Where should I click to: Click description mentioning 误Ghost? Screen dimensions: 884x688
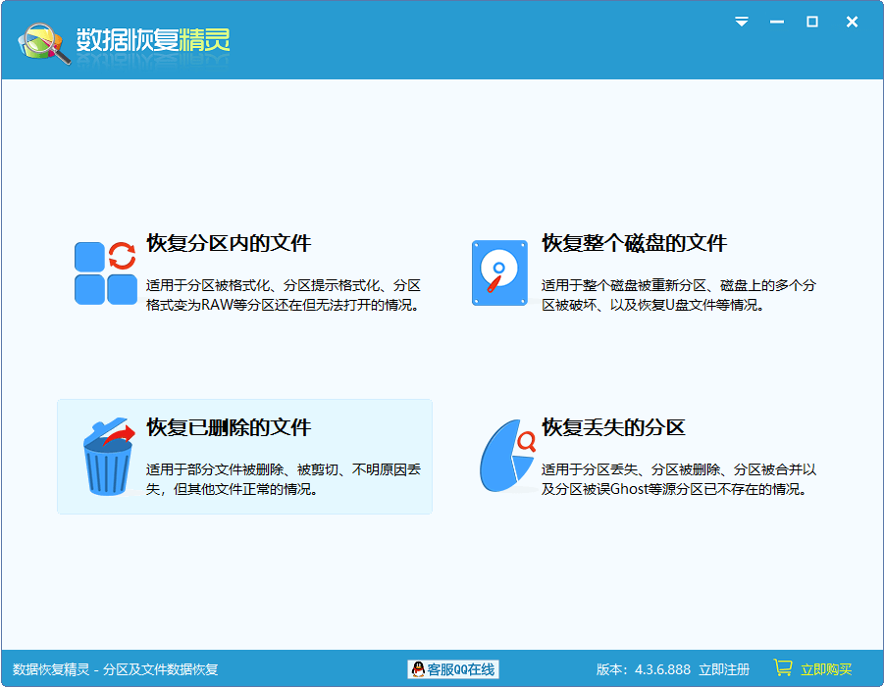pyautogui.click(x=679, y=479)
